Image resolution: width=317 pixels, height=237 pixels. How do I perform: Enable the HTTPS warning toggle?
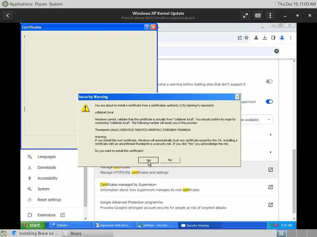tap(269, 81)
